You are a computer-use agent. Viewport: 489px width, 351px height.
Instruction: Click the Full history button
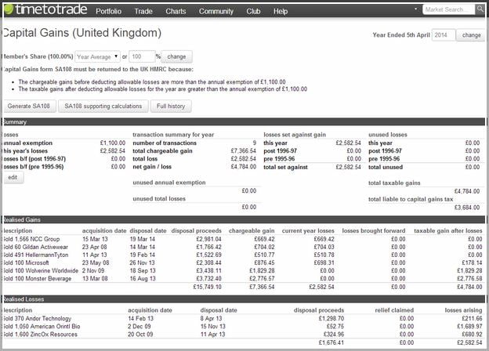point(171,106)
